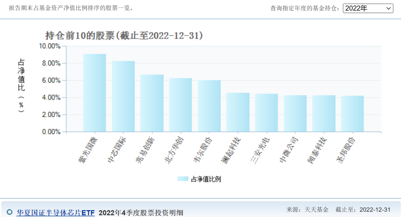Image resolution: width=401 pixels, height=217 pixels.
Task: Toggle the 占净值比例 legend swatch
Action: pyautogui.click(x=183, y=179)
